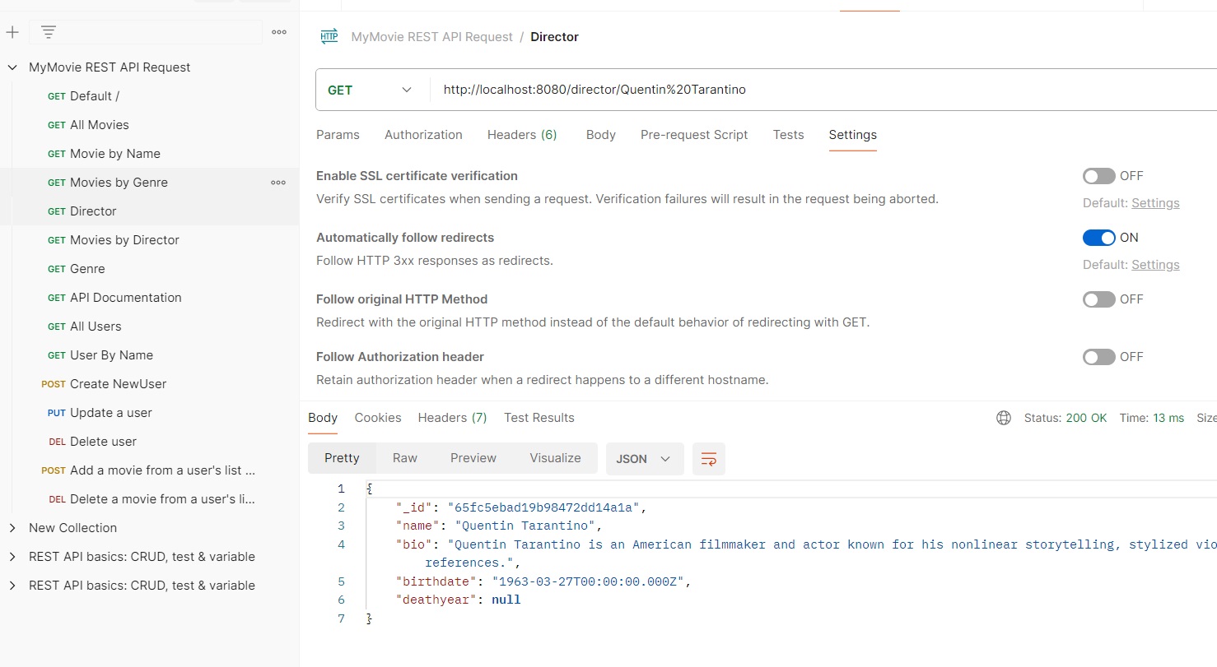Click MyMovie REST API Request breadcrumb link
Image resolution: width=1217 pixels, height=667 pixels.
431,37
